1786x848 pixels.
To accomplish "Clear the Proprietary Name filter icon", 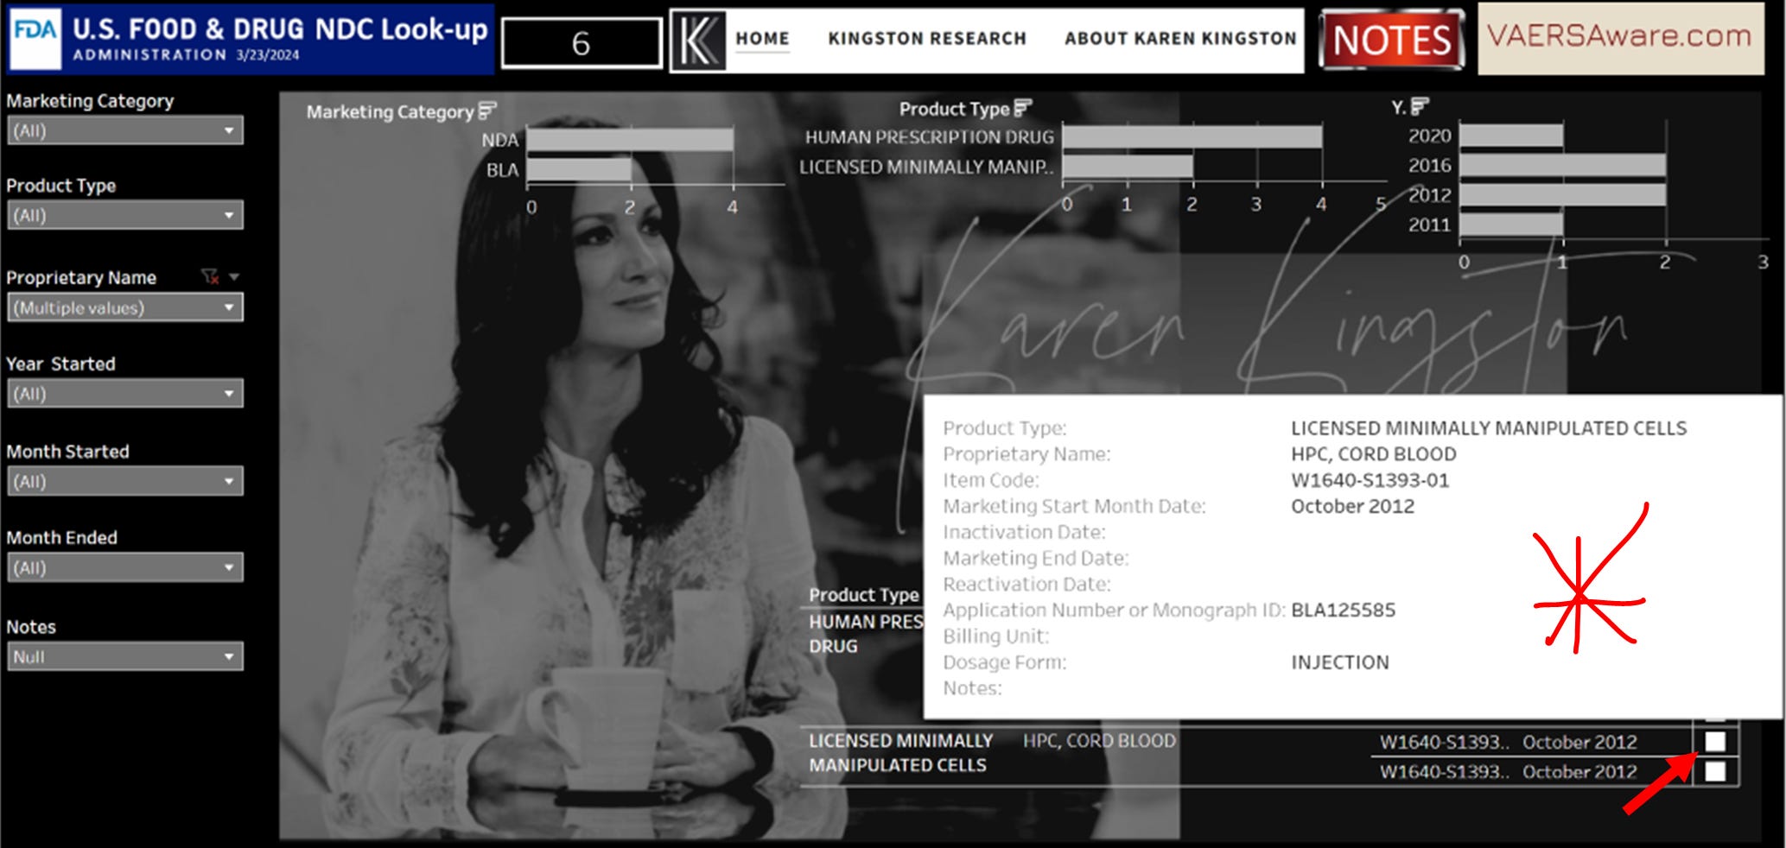I will [x=210, y=277].
